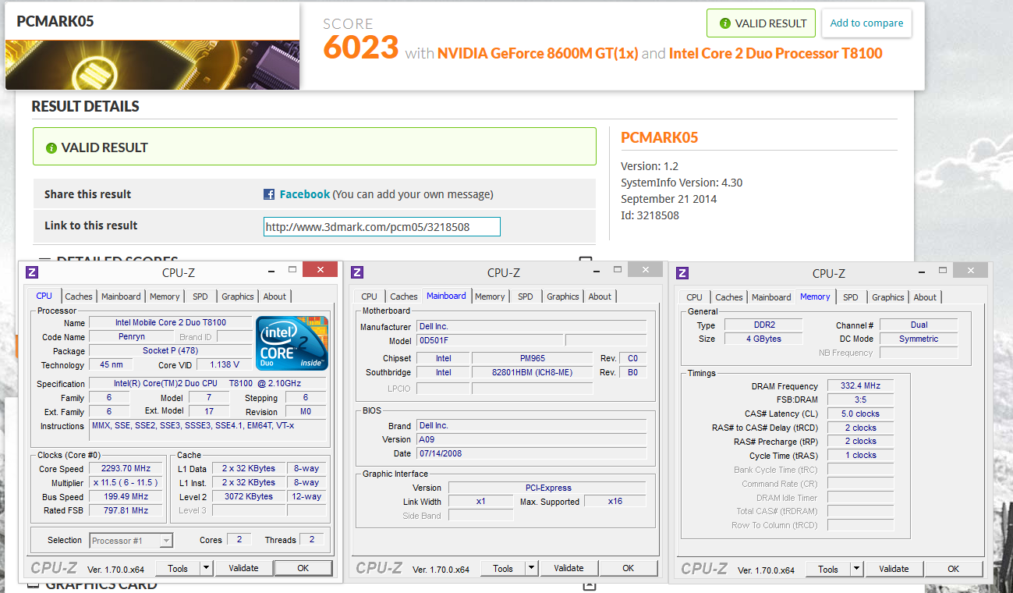Screen dimensions: 1013x593
Task: Click the CPU-Z logo icon in the Memory-tab window title bar
Action: pos(682,273)
